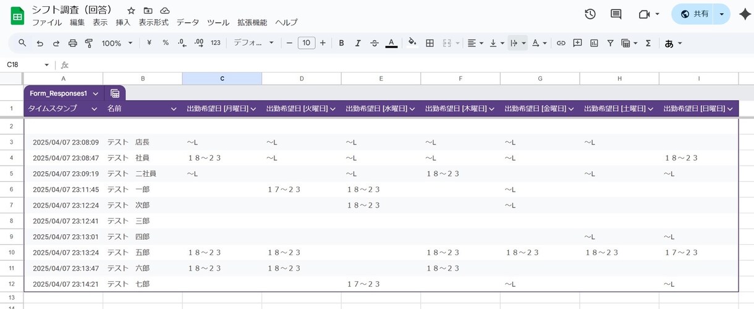This screenshot has height=309, width=754.
Task: Open the ツール menu
Action: (x=218, y=22)
